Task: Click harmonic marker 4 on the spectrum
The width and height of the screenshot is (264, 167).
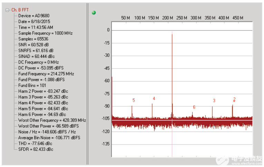Action: [x=154, y=99]
